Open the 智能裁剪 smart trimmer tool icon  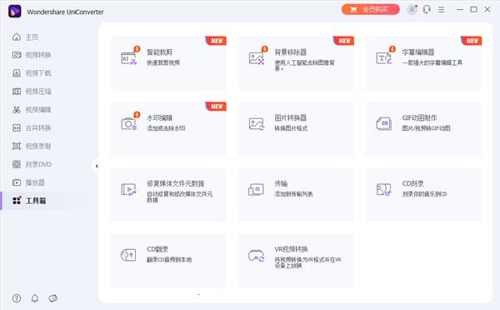pyautogui.click(x=129, y=57)
